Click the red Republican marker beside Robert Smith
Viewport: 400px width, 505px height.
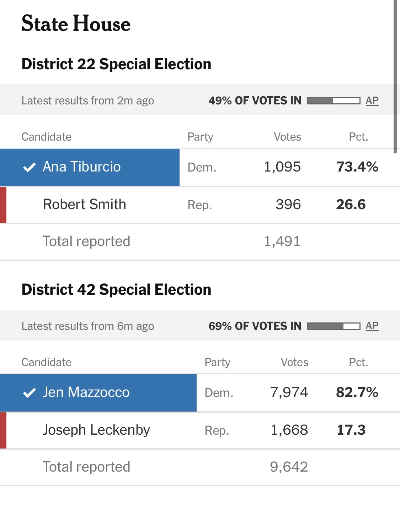(x=3, y=205)
